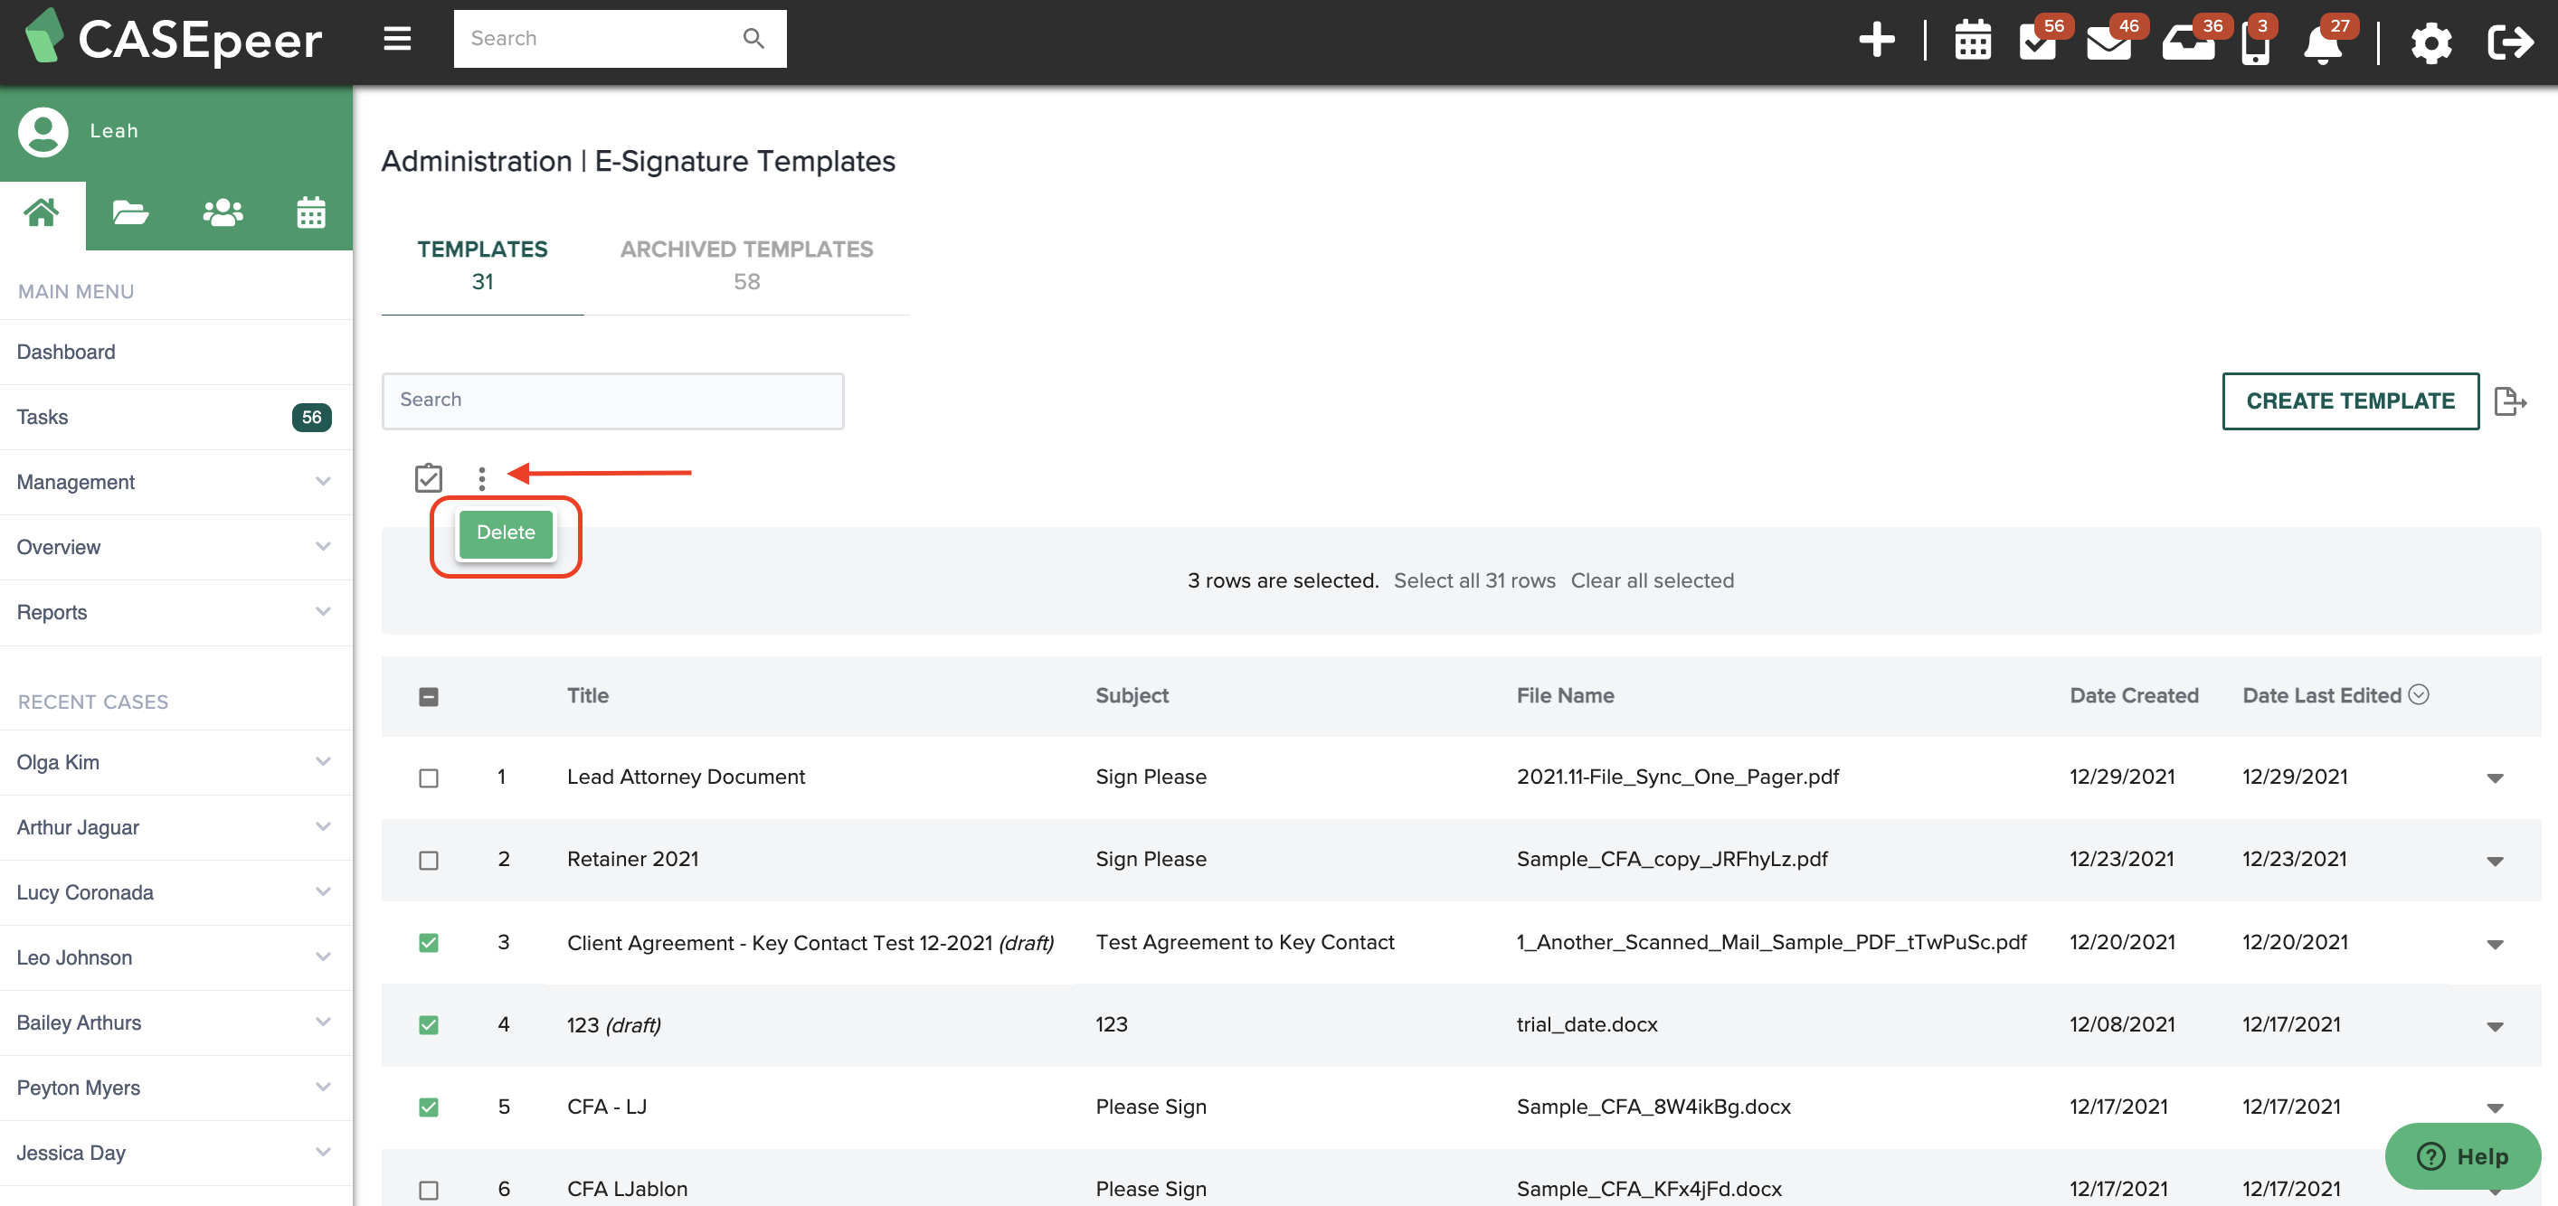The width and height of the screenshot is (2558, 1206).
Task: Click the templates Search input field
Action: click(611, 401)
